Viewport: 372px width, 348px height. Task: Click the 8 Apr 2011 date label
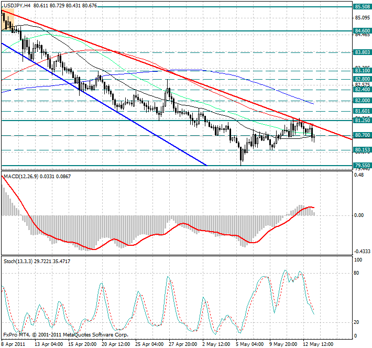(14, 344)
